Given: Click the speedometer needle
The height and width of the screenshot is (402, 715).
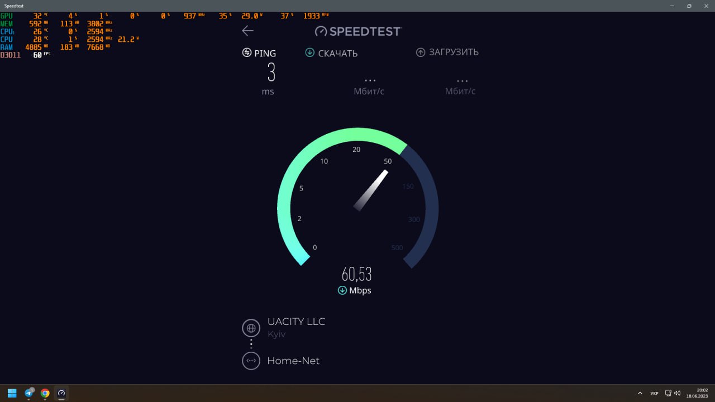Looking at the screenshot, I should tap(371, 190).
